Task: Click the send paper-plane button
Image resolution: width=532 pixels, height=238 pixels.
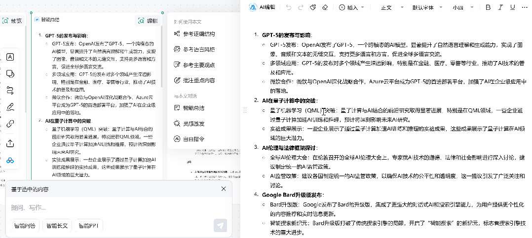Action: (220, 226)
